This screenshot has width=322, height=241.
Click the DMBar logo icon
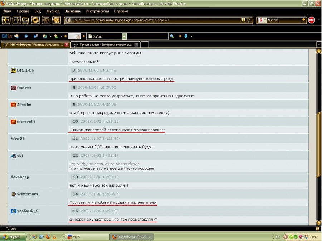click(7, 36)
